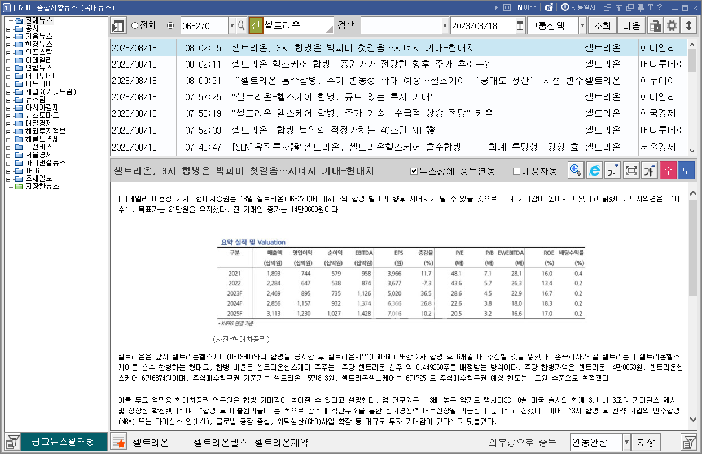Click 셀트리온제약 related stock link
This screenshot has width=702, height=454.
[x=281, y=443]
